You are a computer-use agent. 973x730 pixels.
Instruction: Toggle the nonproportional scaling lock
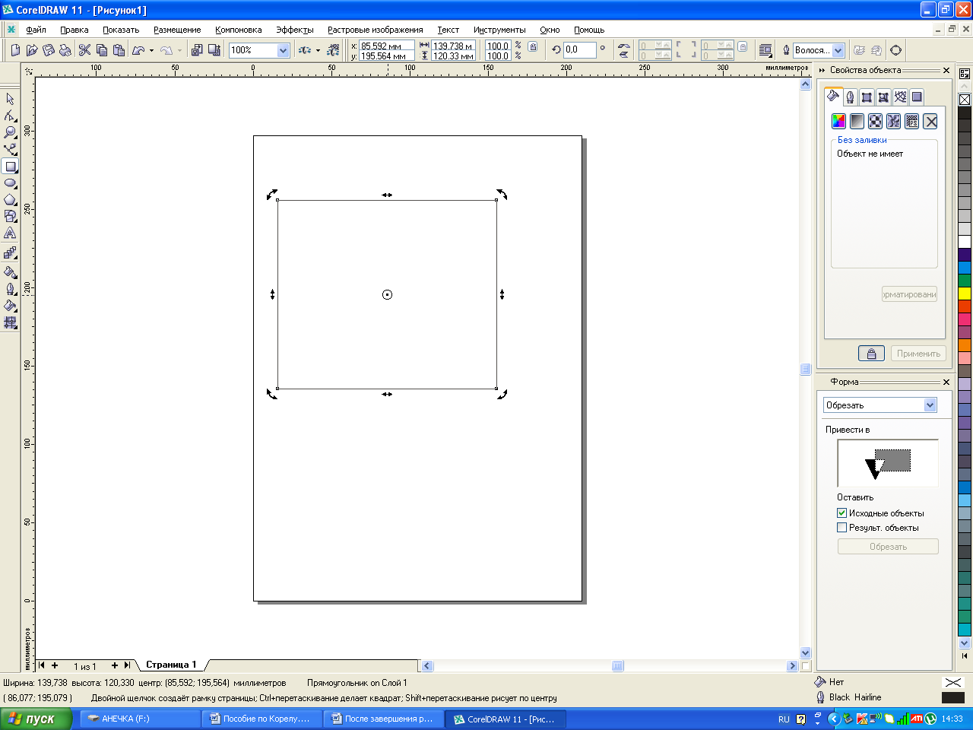coord(533,47)
